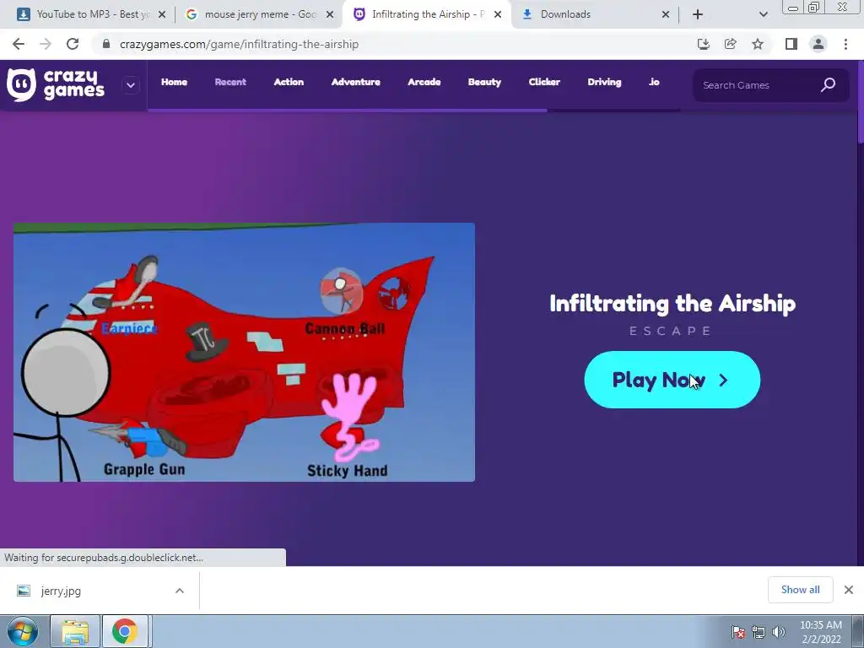Screen dimensions: 864x648
Task: Close the Downloads tab
Action: [666, 14]
